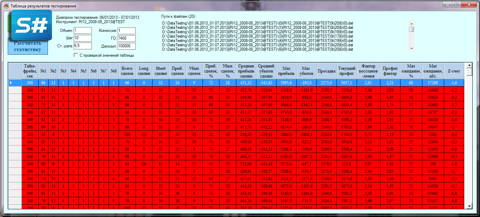The height and width of the screenshot is (217, 480).
Task: Click the first file path ending in \(0)
Action: [257, 23]
